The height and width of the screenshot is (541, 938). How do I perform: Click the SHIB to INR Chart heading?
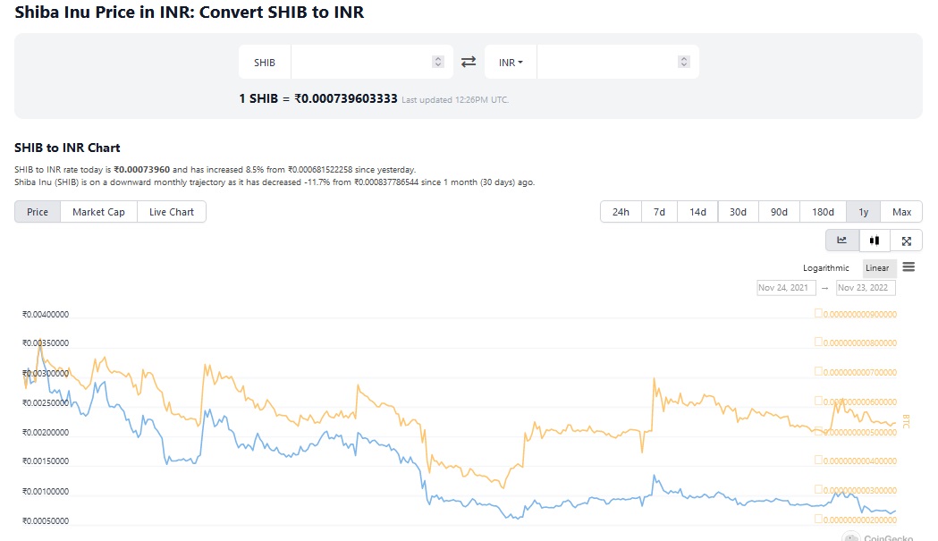tap(67, 148)
